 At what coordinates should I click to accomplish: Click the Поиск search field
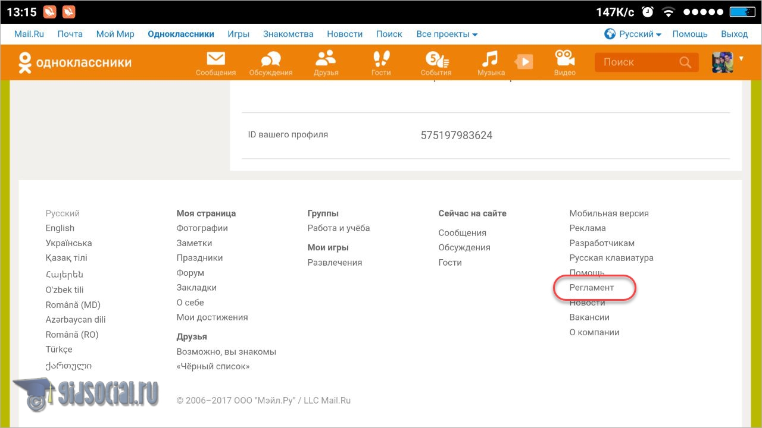[x=637, y=62]
